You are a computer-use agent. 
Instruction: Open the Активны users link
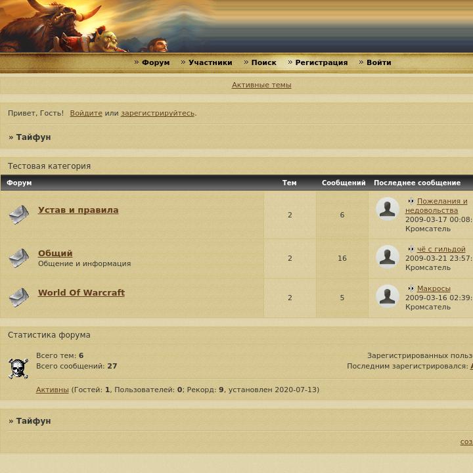point(52,390)
